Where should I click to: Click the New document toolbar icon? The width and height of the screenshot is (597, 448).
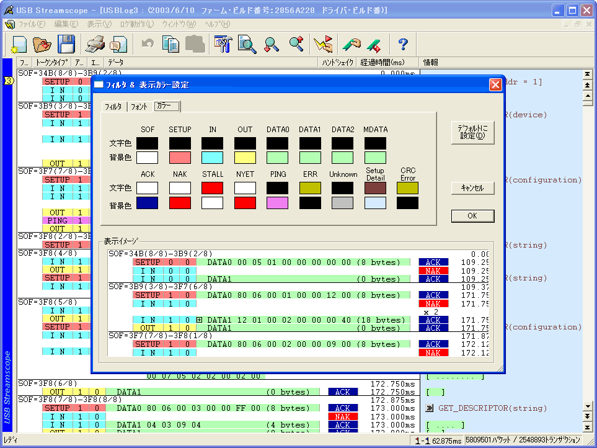click(x=19, y=45)
